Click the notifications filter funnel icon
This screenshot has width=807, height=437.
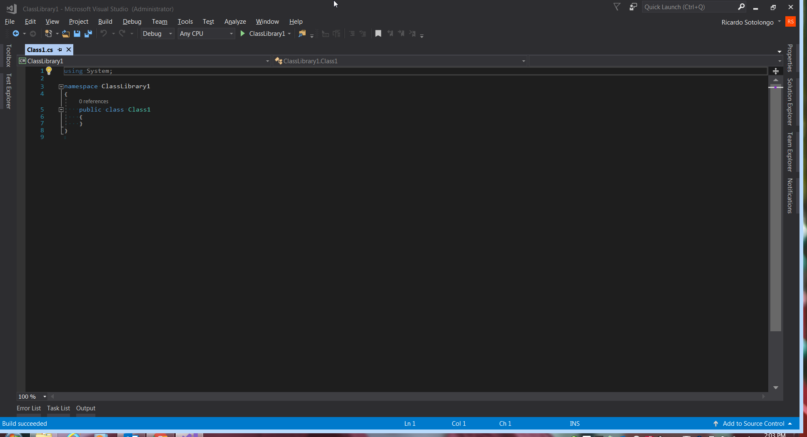tap(617, 7)
